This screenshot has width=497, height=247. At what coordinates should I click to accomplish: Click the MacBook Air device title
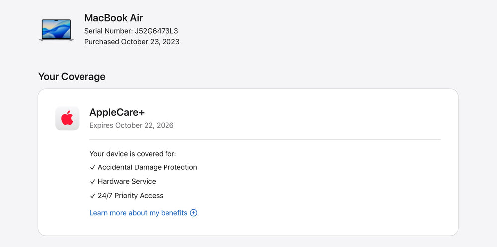point(113,18)
